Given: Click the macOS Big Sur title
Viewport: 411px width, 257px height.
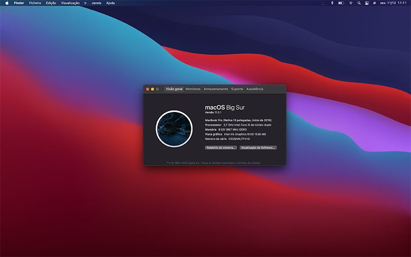Looking at the screenshot, I should tap(225, 107).
